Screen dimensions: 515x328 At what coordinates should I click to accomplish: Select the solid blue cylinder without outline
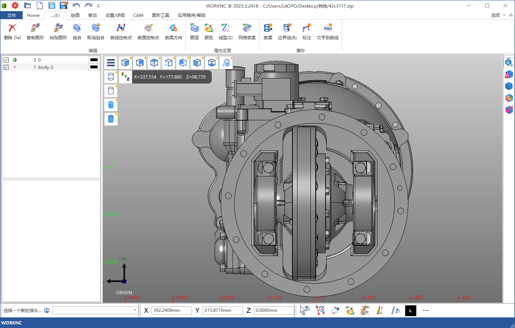point(111,105)
